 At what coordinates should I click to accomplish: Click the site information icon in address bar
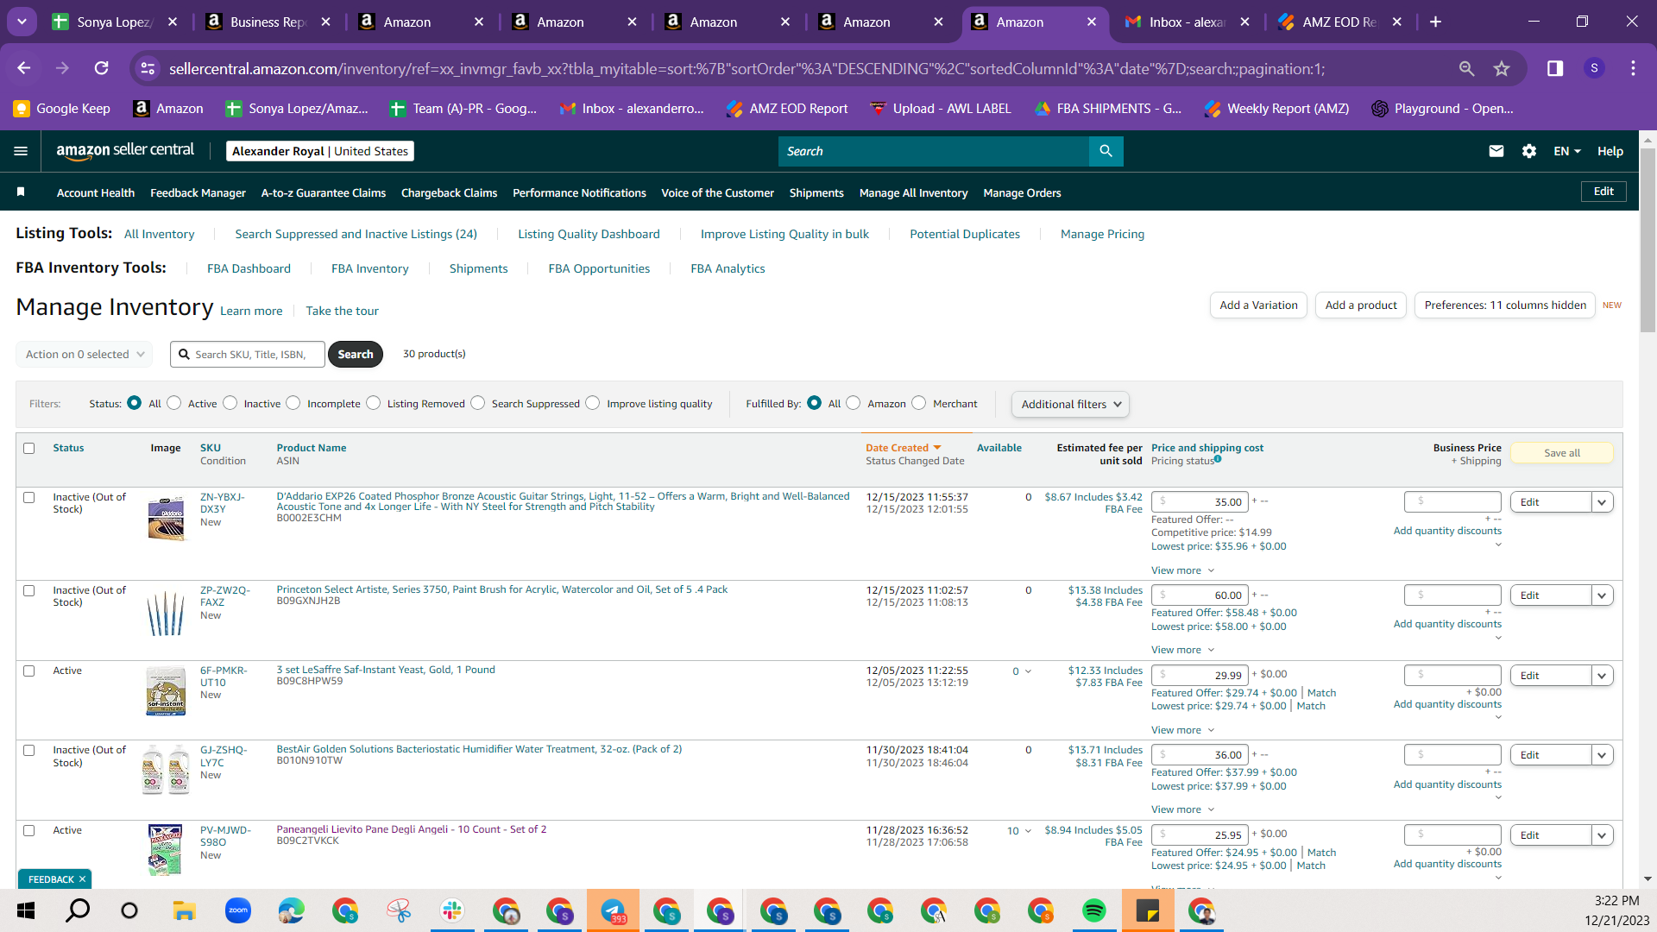tap(148, 68)
